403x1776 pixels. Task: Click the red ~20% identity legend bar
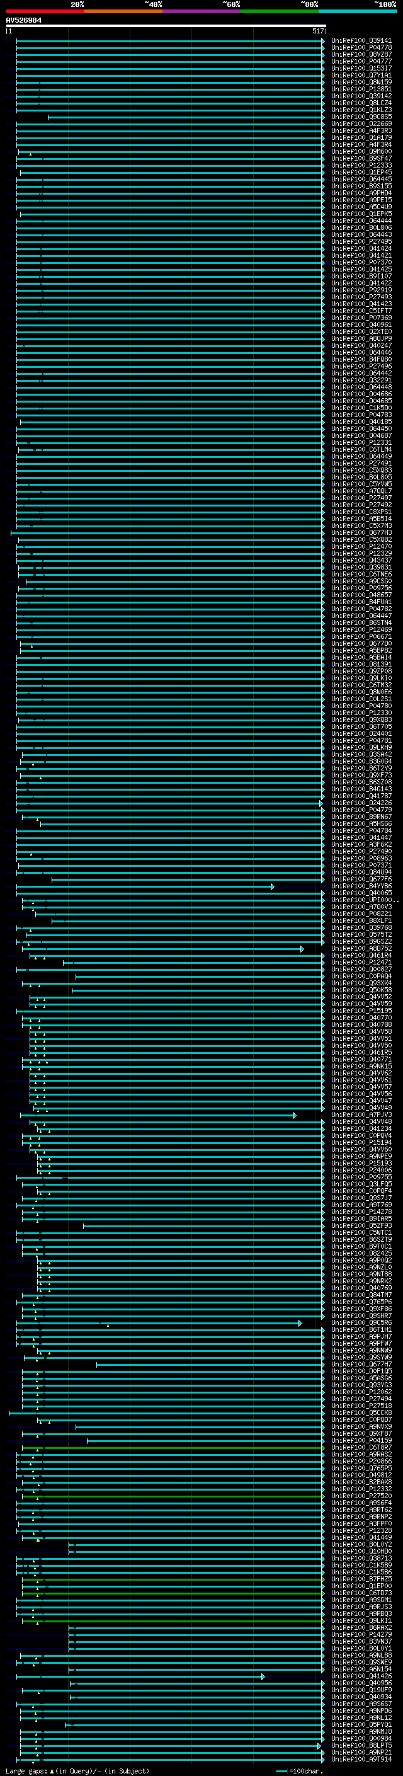(x=45, y=11)
